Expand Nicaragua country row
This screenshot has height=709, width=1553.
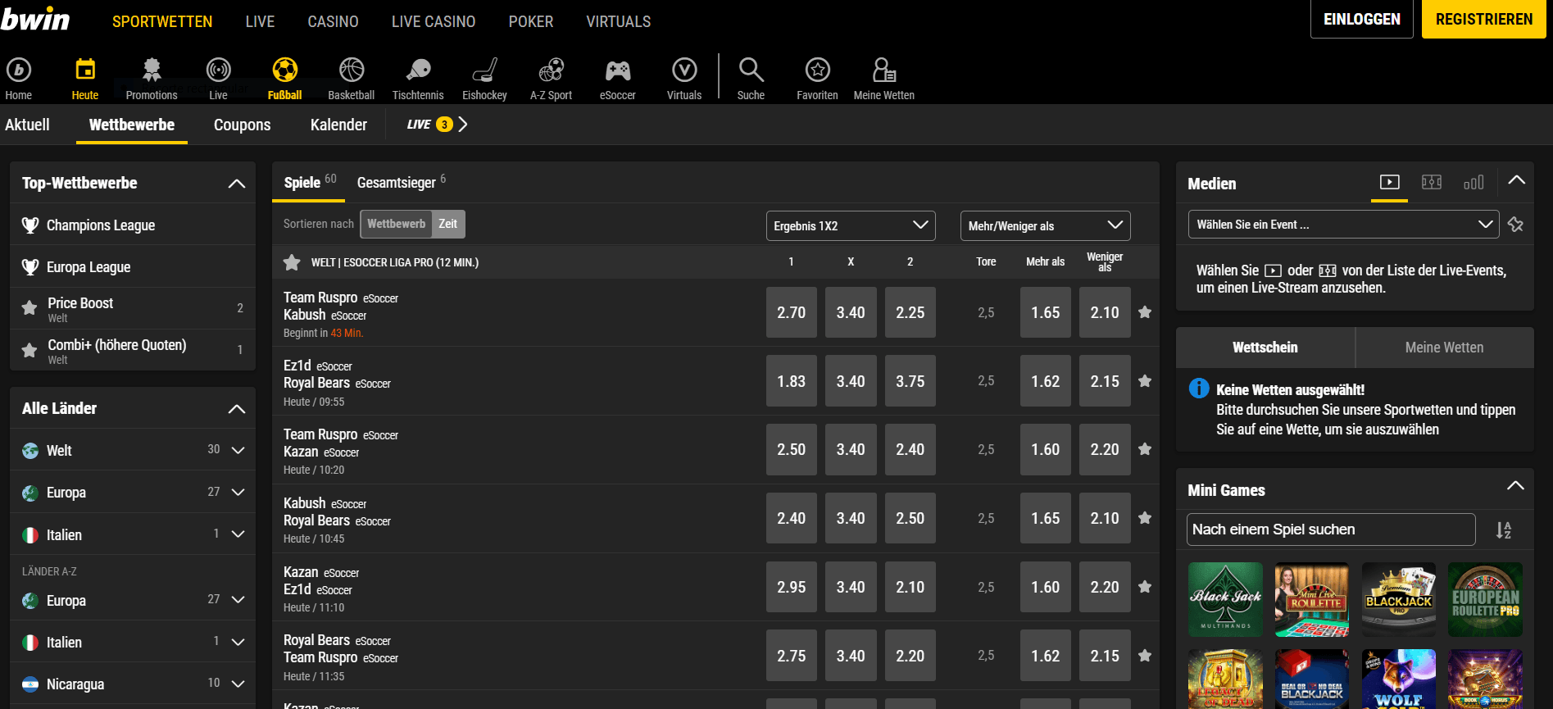133,684
